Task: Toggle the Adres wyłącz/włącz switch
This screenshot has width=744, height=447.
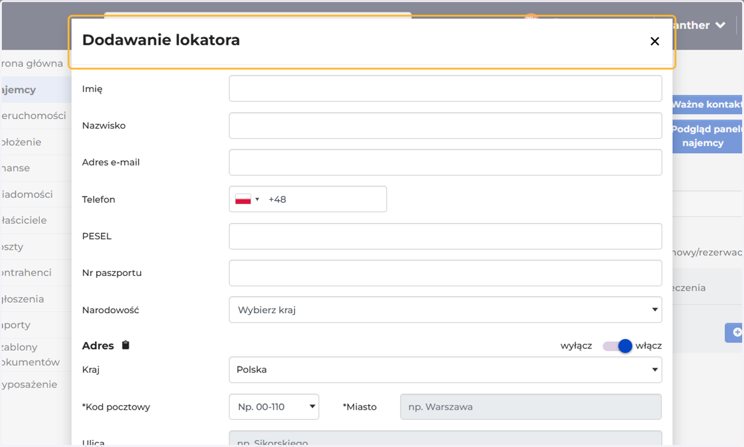Action: tap(618, 346)
